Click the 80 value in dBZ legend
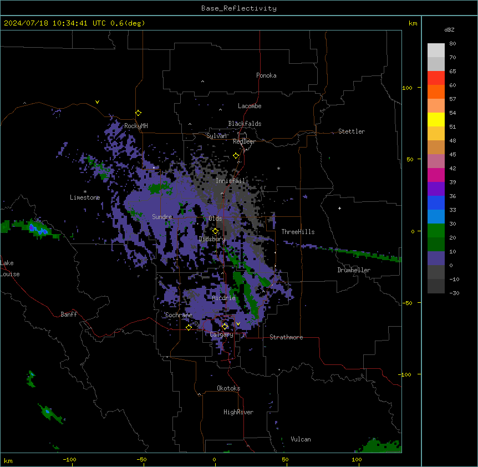The image size is (478, 467). (452, 44)
